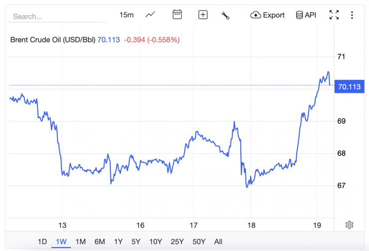Select the 1W time range
Screen dimensions: 369x251
[x=61, y=242]
